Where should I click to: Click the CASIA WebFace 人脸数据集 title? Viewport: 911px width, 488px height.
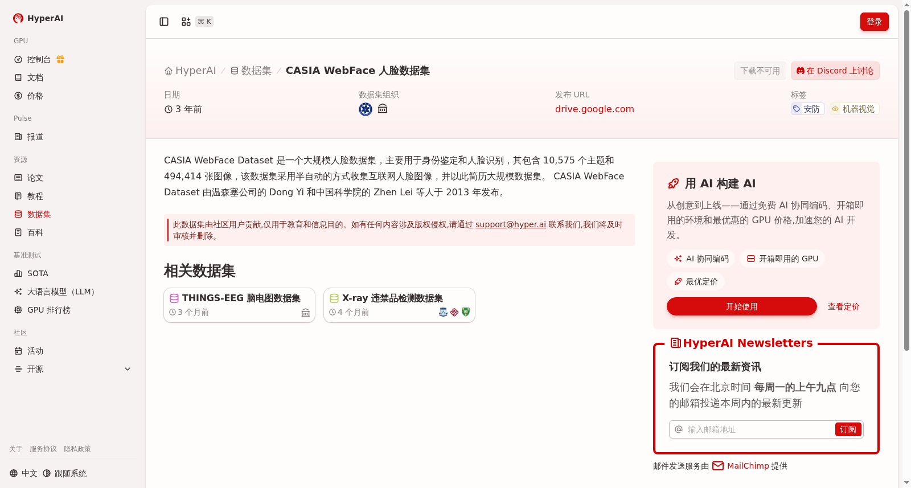pos(358,71)
